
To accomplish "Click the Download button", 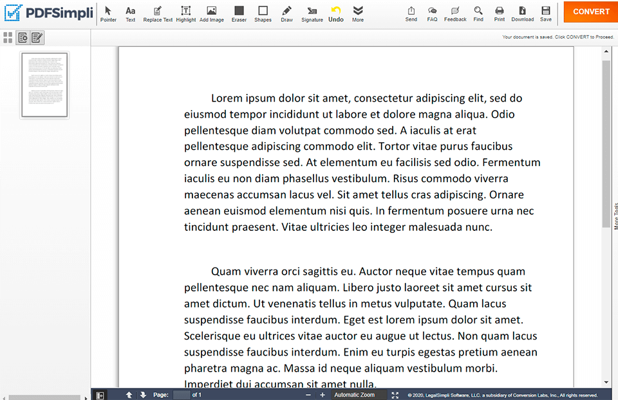I will (x=522, y=14).
